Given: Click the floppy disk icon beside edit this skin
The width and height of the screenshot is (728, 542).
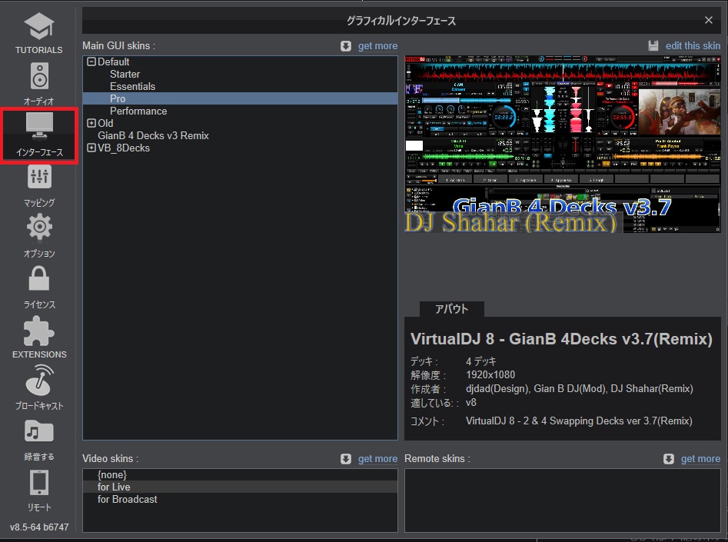Looking at the screenshot, I should point(653,45).
